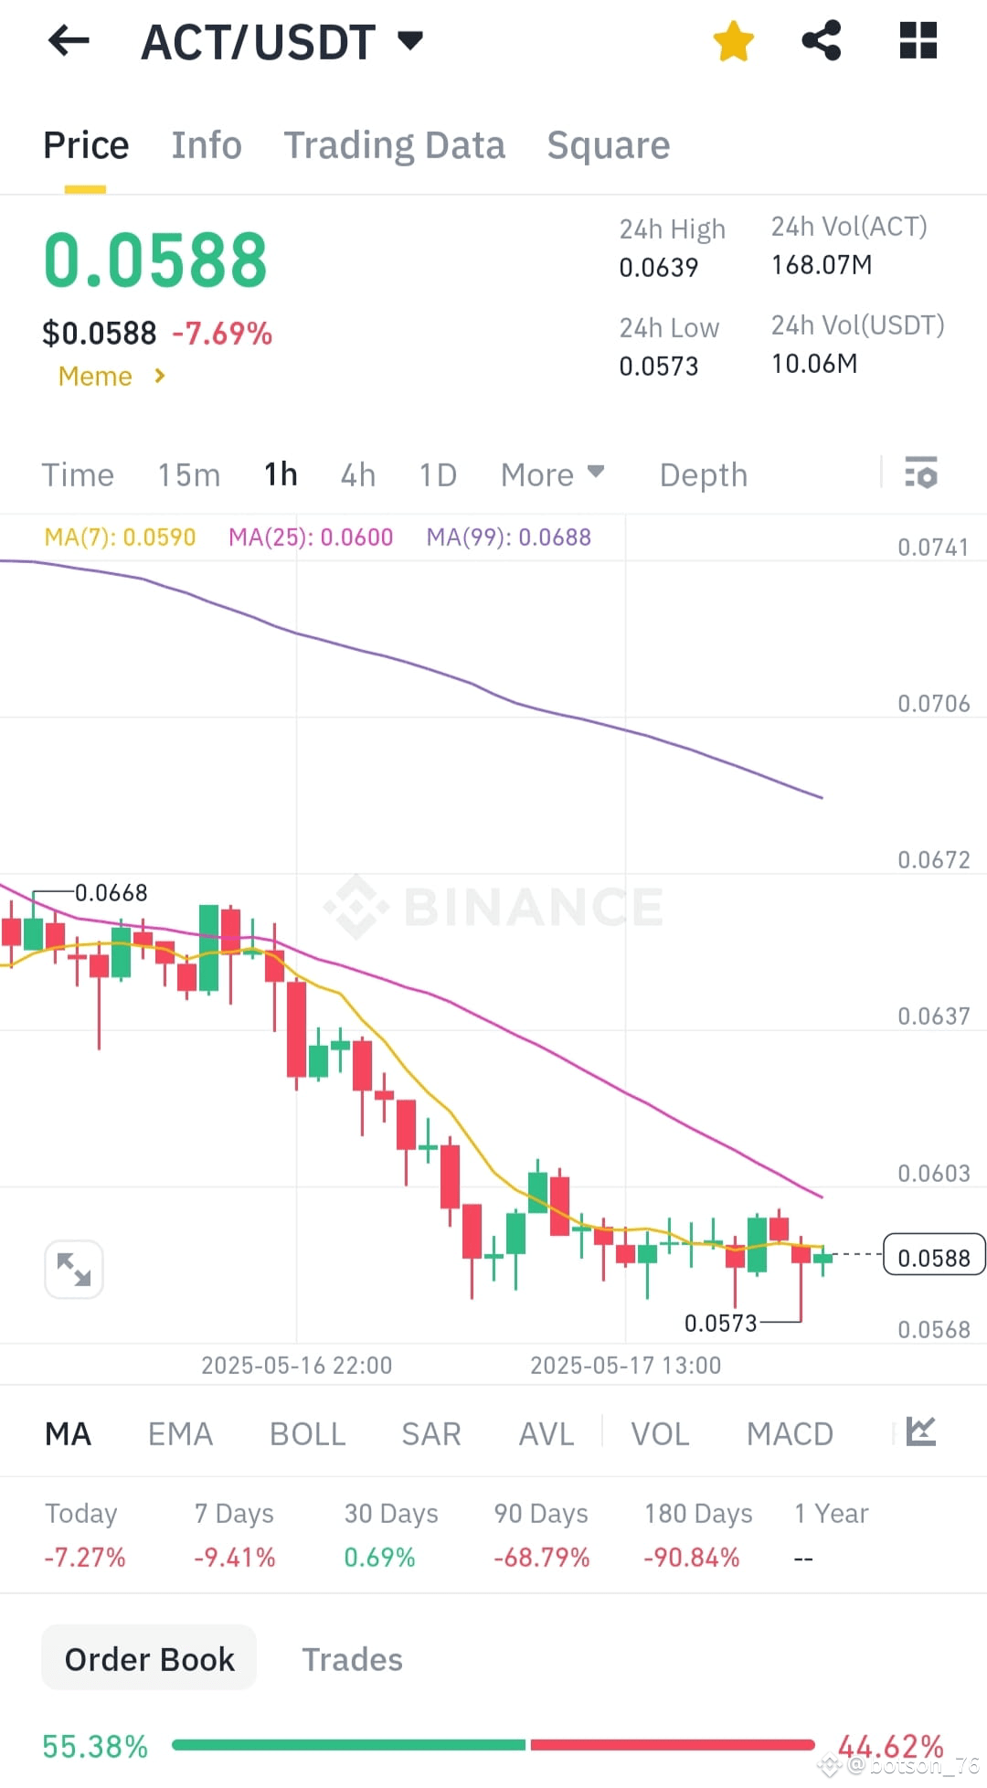Enable the MACD indicator

(790, 1432)
